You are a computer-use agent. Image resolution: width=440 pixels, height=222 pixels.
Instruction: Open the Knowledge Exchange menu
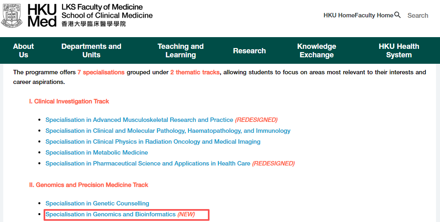click(x=316, y=50)
